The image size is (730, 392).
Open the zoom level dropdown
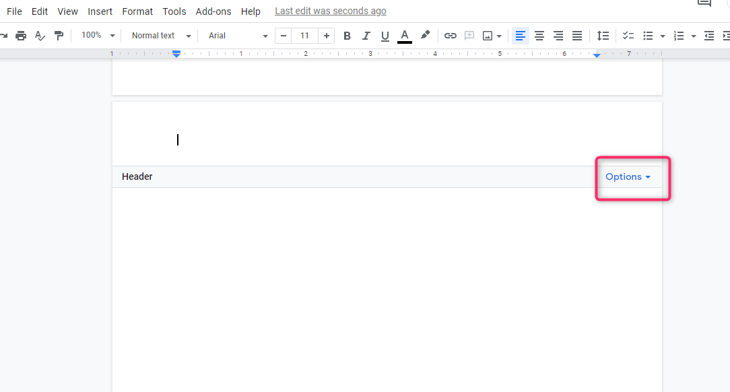click(98, 36)
